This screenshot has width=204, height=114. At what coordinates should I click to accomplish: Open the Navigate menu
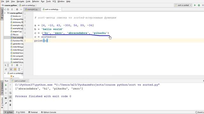[20, 1]
